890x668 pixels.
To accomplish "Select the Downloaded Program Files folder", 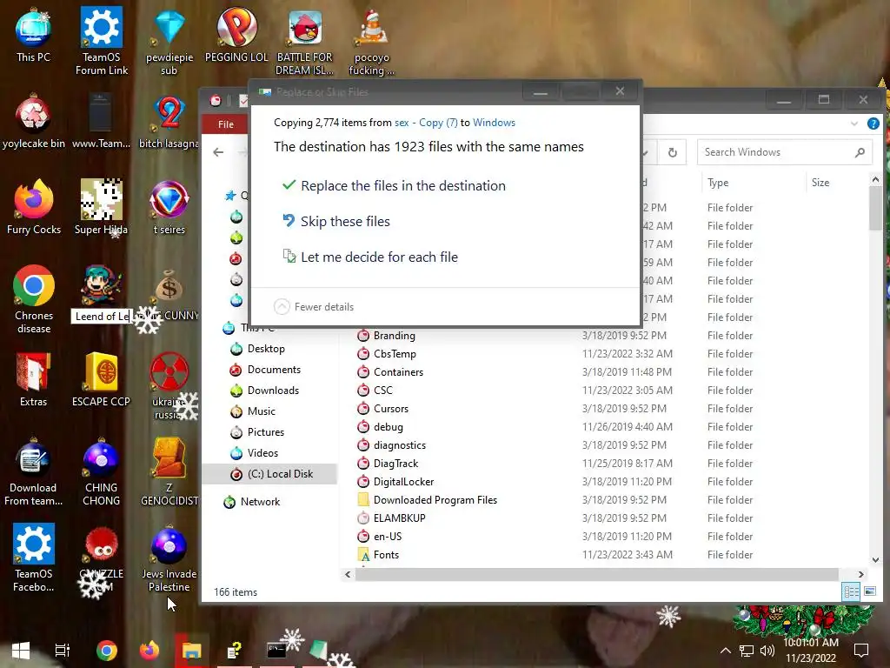I will pyautogui.click(x=435, y=500).
